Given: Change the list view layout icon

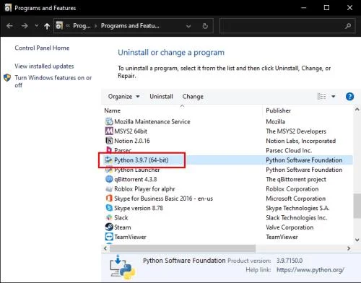Looking at the screenshot, I should click(321, 97).
